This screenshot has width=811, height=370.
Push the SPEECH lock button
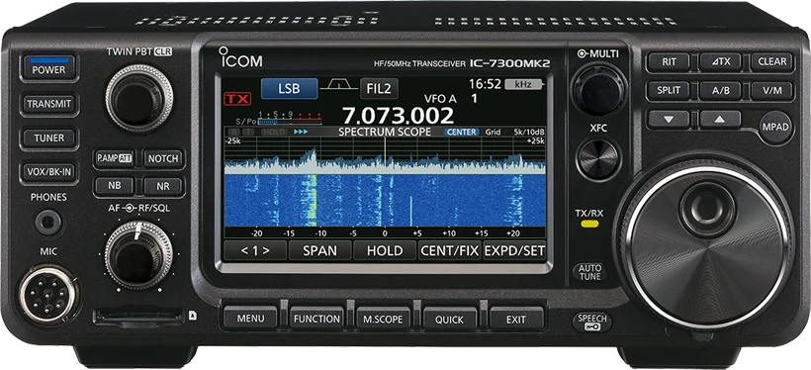coord(591,323)
